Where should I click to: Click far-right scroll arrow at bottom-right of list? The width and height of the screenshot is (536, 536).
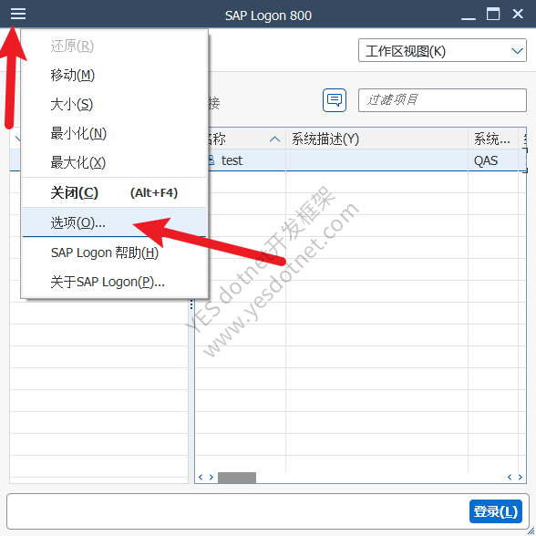point(521,478)
